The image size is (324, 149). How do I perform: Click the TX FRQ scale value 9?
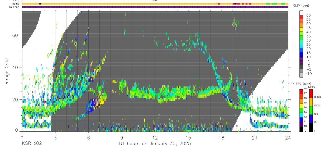tap(306, 131)
